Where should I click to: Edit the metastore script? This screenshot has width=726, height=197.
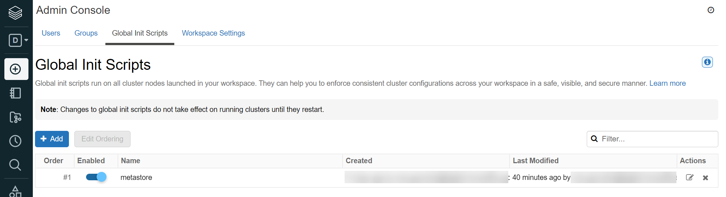tap(690, 177)
